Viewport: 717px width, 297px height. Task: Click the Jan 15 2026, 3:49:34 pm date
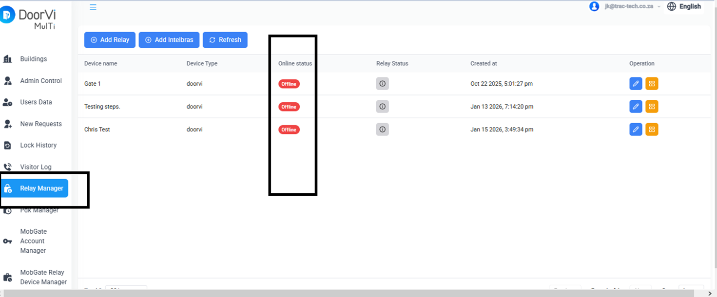(502, 130)
